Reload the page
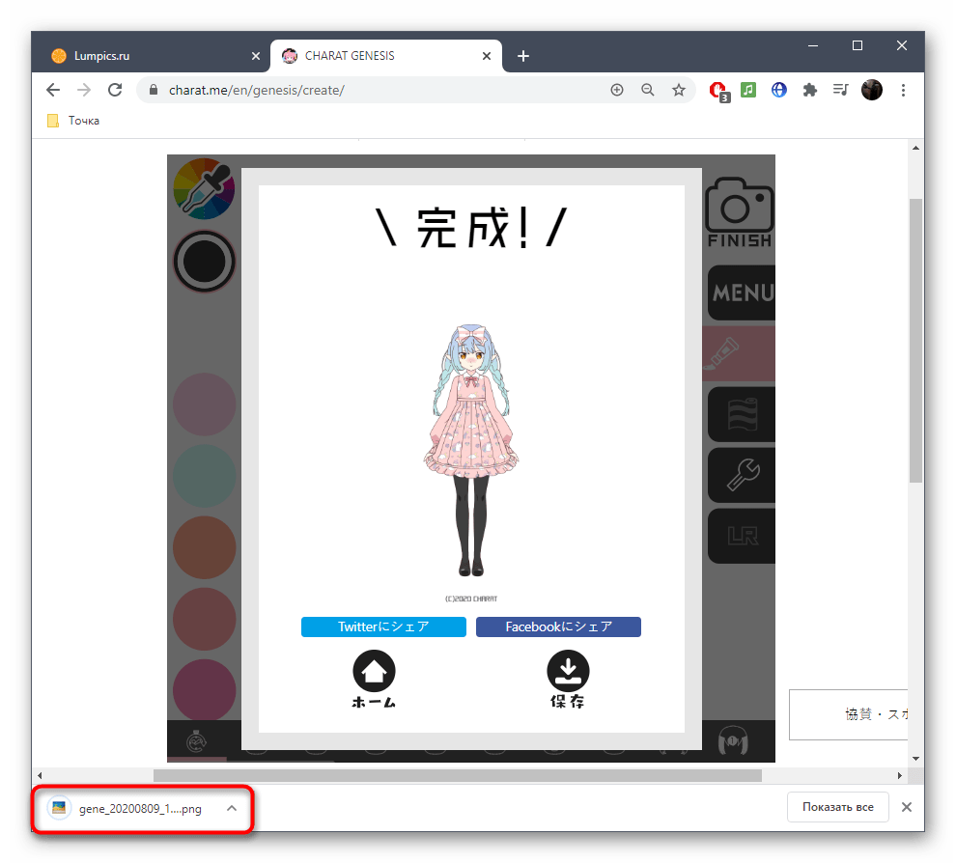The width and height of the screenshot is (956, 863). coord(115,90)
